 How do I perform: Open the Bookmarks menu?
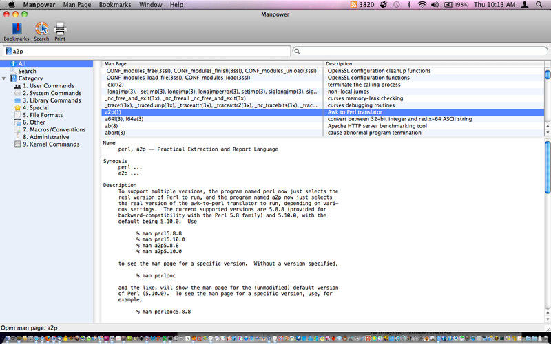coord(115,5)
